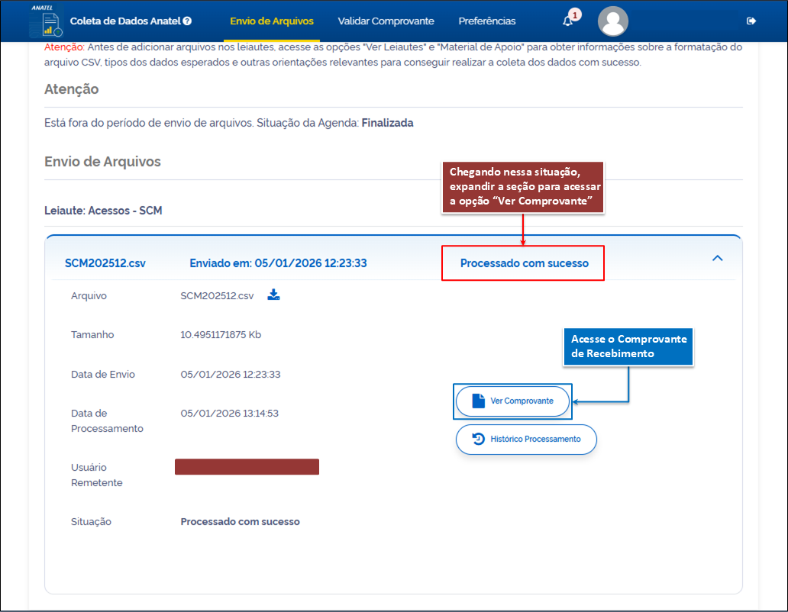Open Histórico Processamento button
Image resolution: width=788 pixels, height=612 pixels.
click(534, 439)
